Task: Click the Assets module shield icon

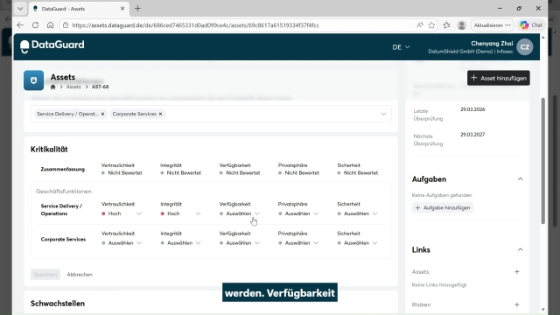Action: click(x=33, y=80)
